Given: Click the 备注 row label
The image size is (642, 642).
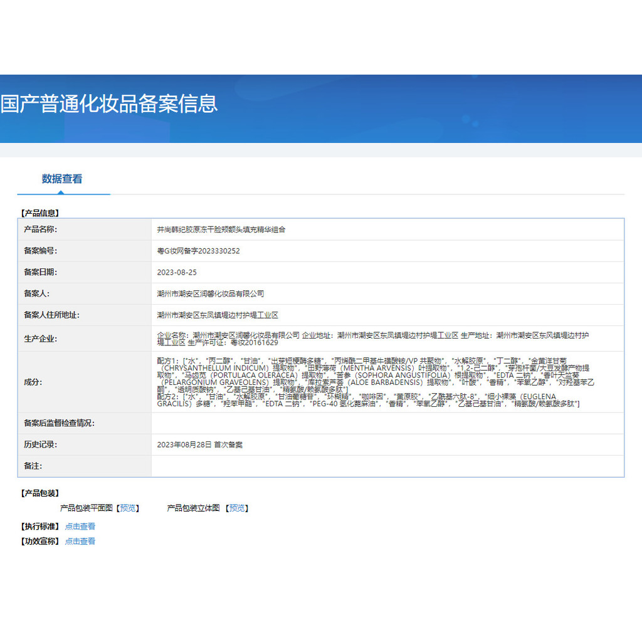Looking at the screenshot, I should [x=33, y=466].
